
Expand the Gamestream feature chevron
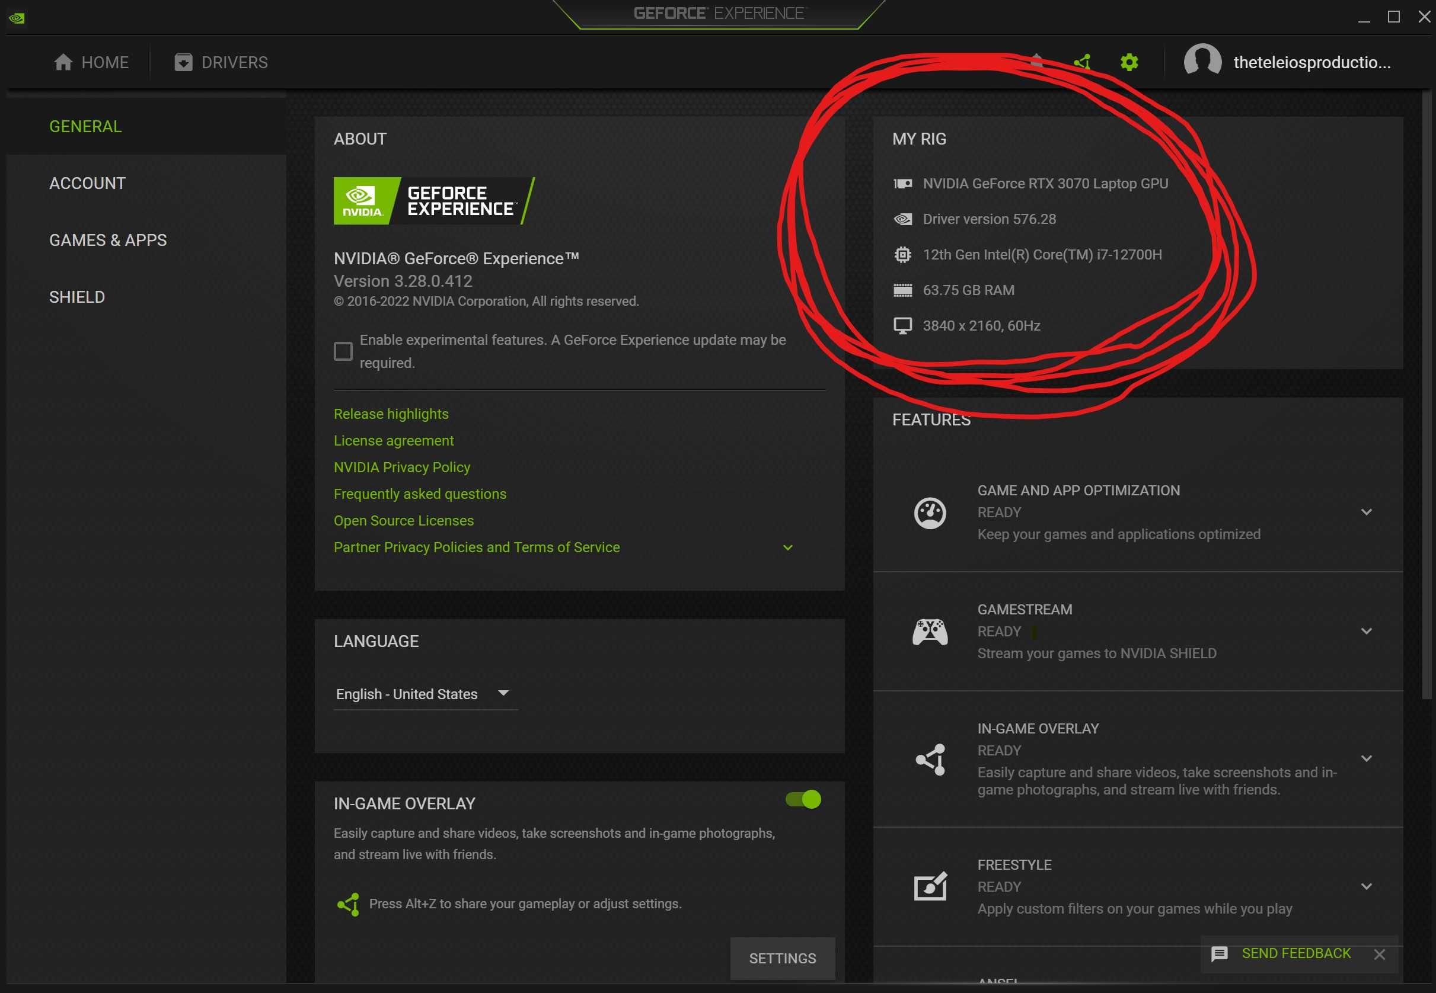coord(1366,631)
